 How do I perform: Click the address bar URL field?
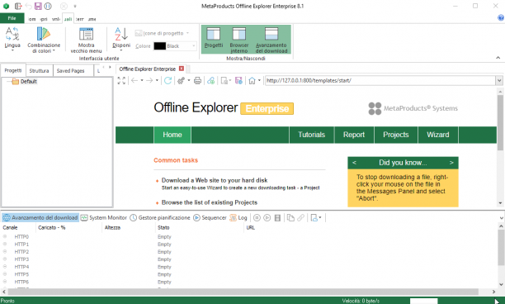(x=380, y=81)
